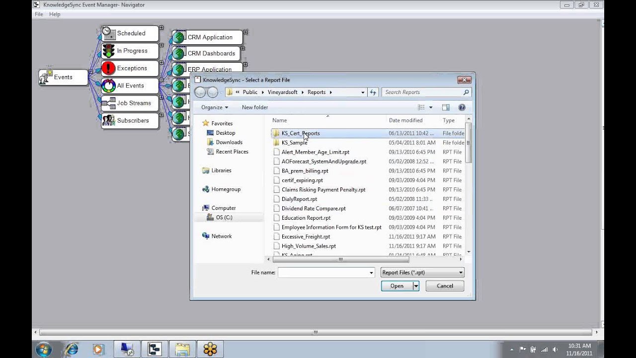
Task: Expand the CRM Application node plus box
Action: (245, 32)
